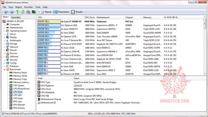Click the Forward navigation arrow icon

[12, 12]
